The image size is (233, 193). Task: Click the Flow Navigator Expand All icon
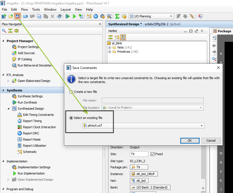(x=17, y=31)
